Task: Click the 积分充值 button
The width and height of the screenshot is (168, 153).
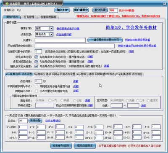Action: [100, 10]
